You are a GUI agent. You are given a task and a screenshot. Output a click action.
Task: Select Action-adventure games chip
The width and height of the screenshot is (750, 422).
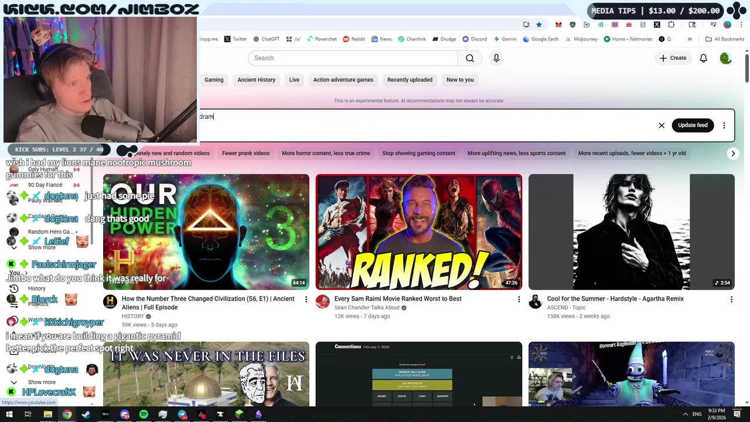coord(343,80)
